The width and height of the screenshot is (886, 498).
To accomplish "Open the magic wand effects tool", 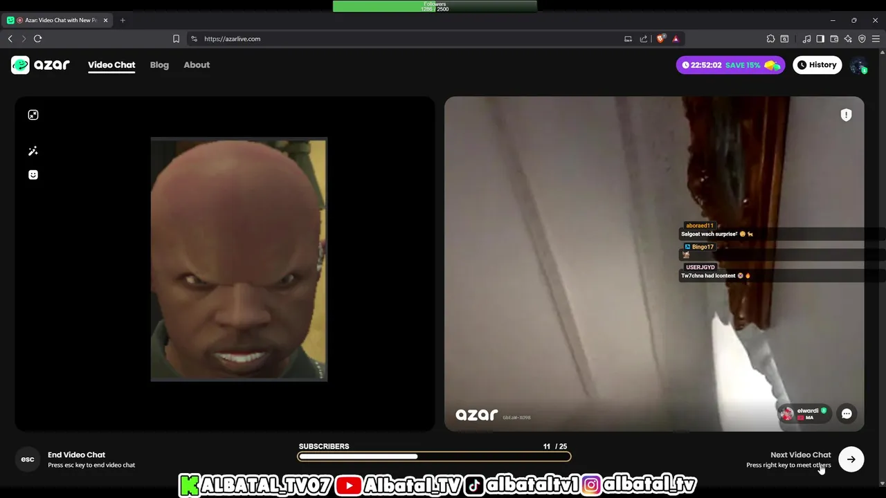I will click(33, 151).
